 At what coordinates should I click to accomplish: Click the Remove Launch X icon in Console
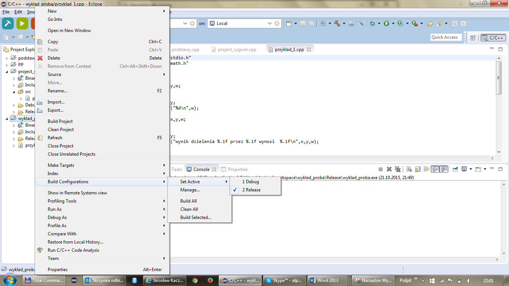tap(389, 169)
